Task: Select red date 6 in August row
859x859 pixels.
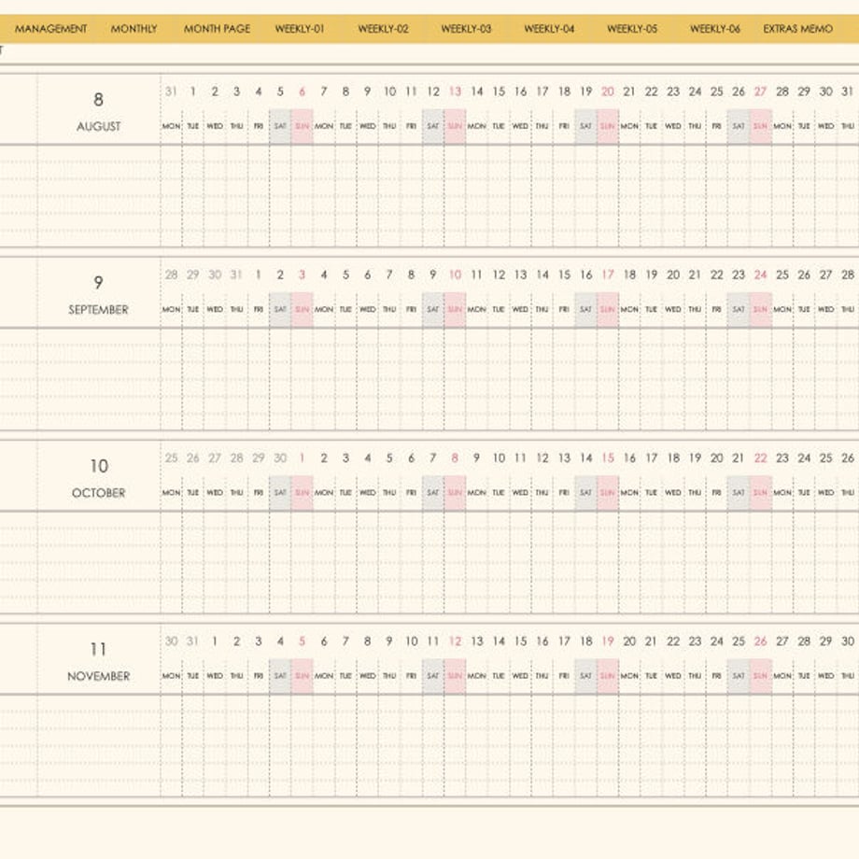Action: [302, 92]
